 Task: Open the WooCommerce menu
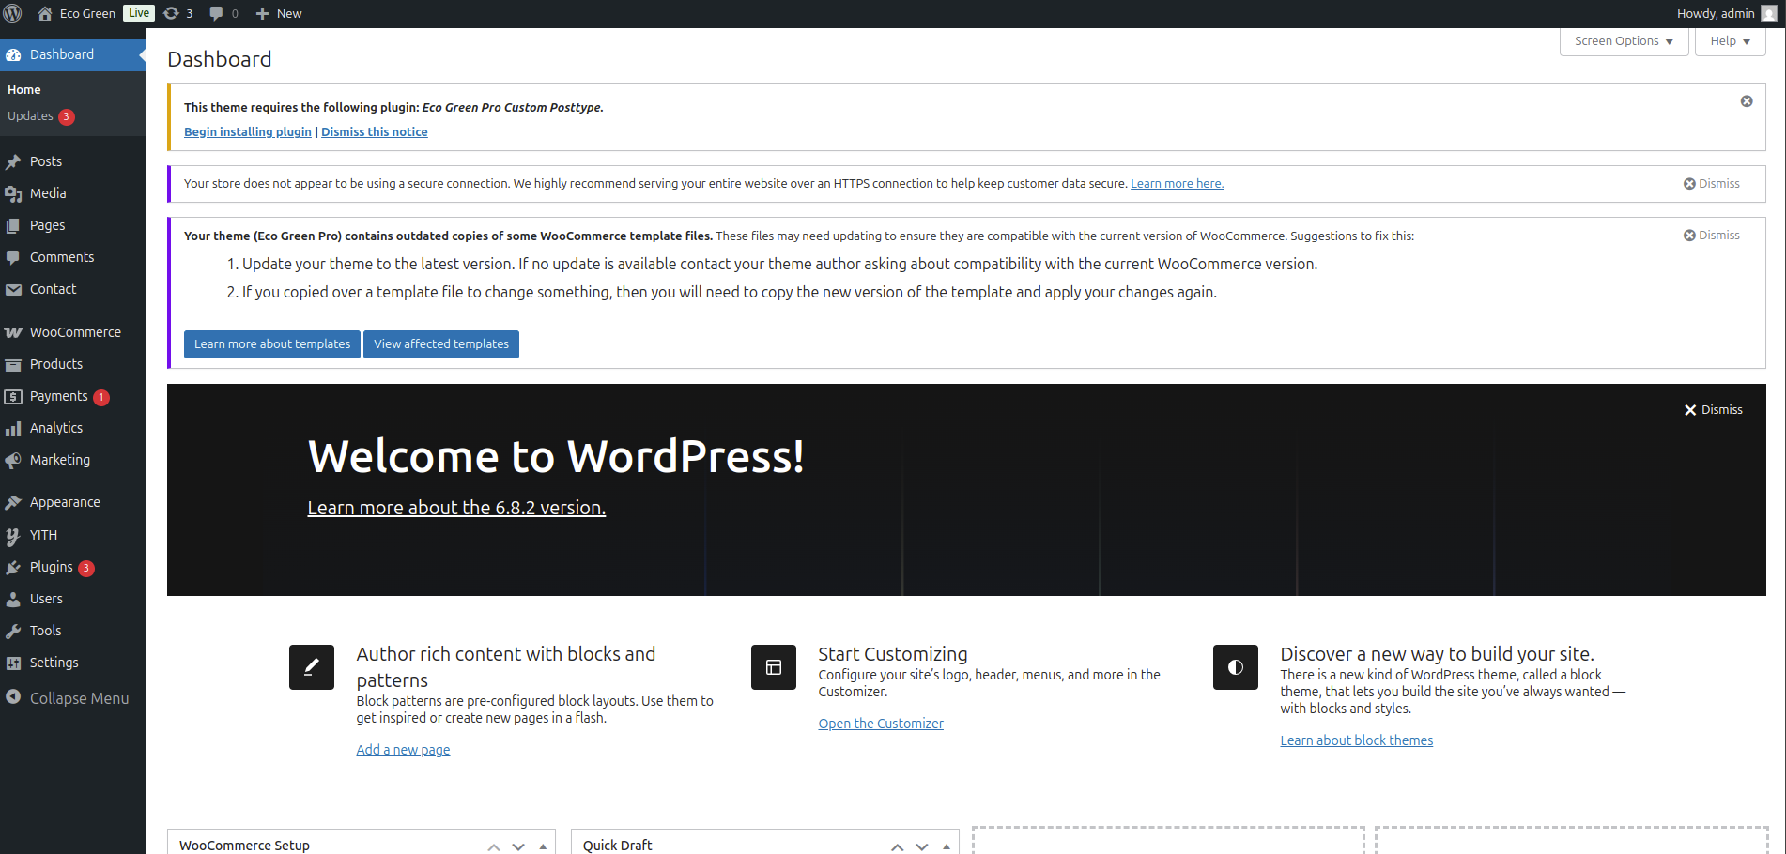75,332
